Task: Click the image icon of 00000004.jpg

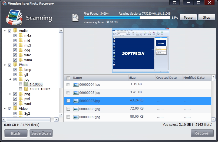Action: click(76, 85)
